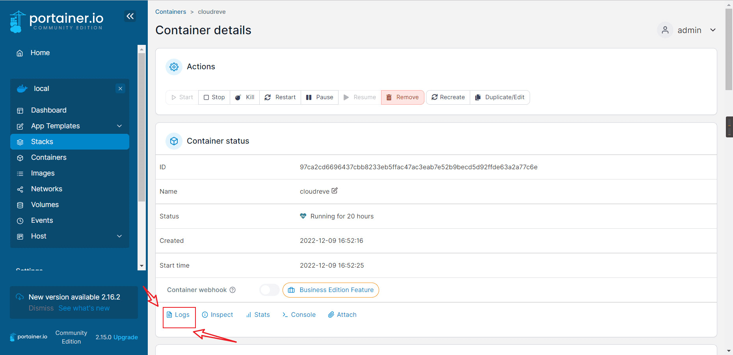
Task: Close the local environment with X
Action: tap(121, 89)
